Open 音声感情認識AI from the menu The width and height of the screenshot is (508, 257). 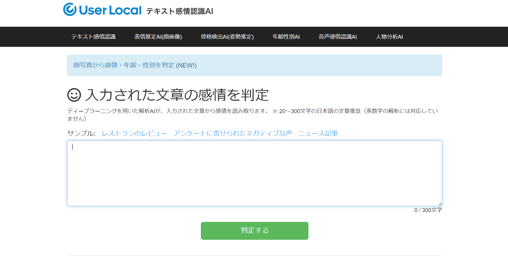338,37
